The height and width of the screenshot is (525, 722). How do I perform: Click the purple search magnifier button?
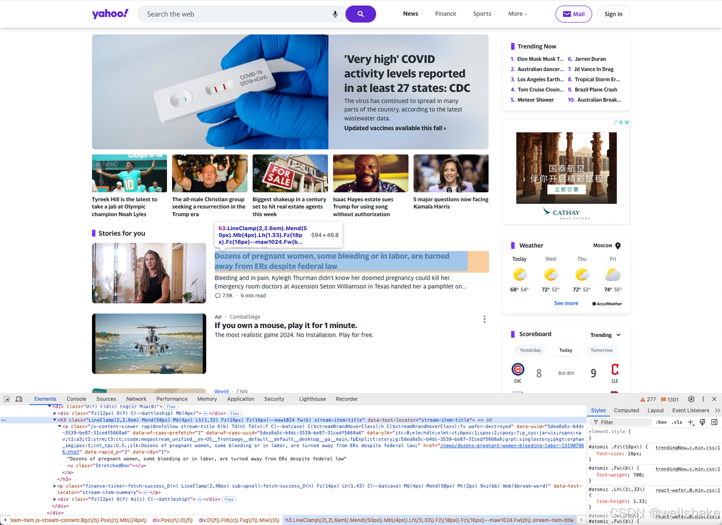[360, 14]
